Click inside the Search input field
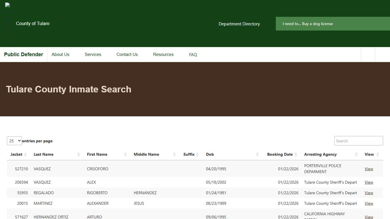The image size is (390, 219). (359, 141)
